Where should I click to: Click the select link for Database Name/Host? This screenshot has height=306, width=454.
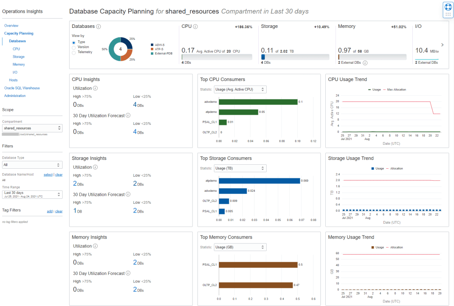(x=48, y=174)
